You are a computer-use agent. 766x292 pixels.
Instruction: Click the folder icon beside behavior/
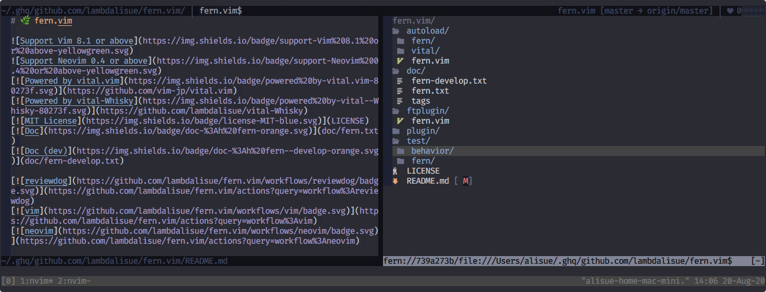401,151
